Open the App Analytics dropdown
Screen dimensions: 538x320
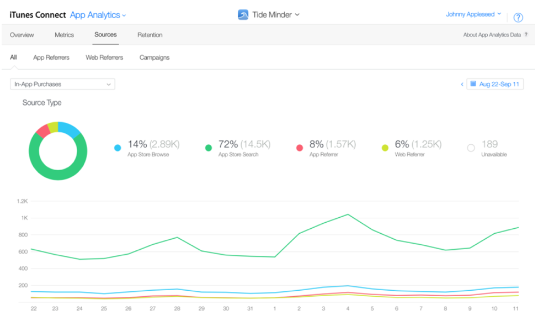click(98, 15)
